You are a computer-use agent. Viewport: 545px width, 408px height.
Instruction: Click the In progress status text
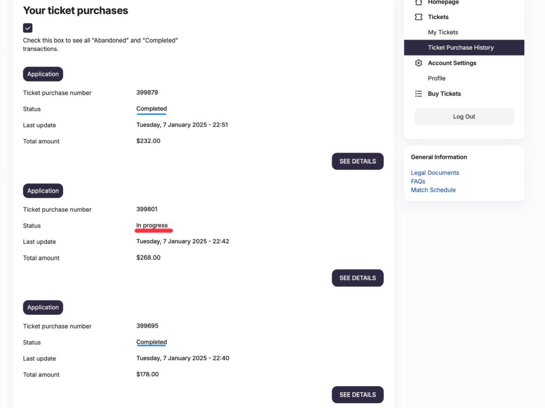152,225
